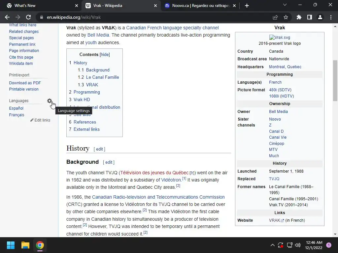Open the tab search chevron
338x253 pixels.
coord(285,5)
